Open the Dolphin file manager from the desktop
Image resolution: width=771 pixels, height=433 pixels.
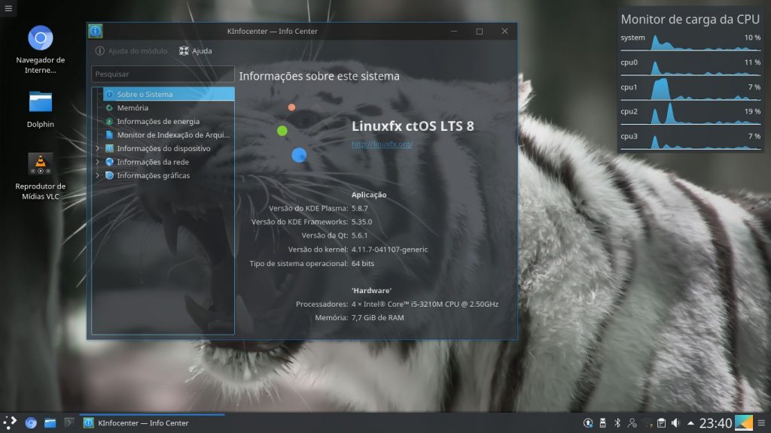point(41,98)
